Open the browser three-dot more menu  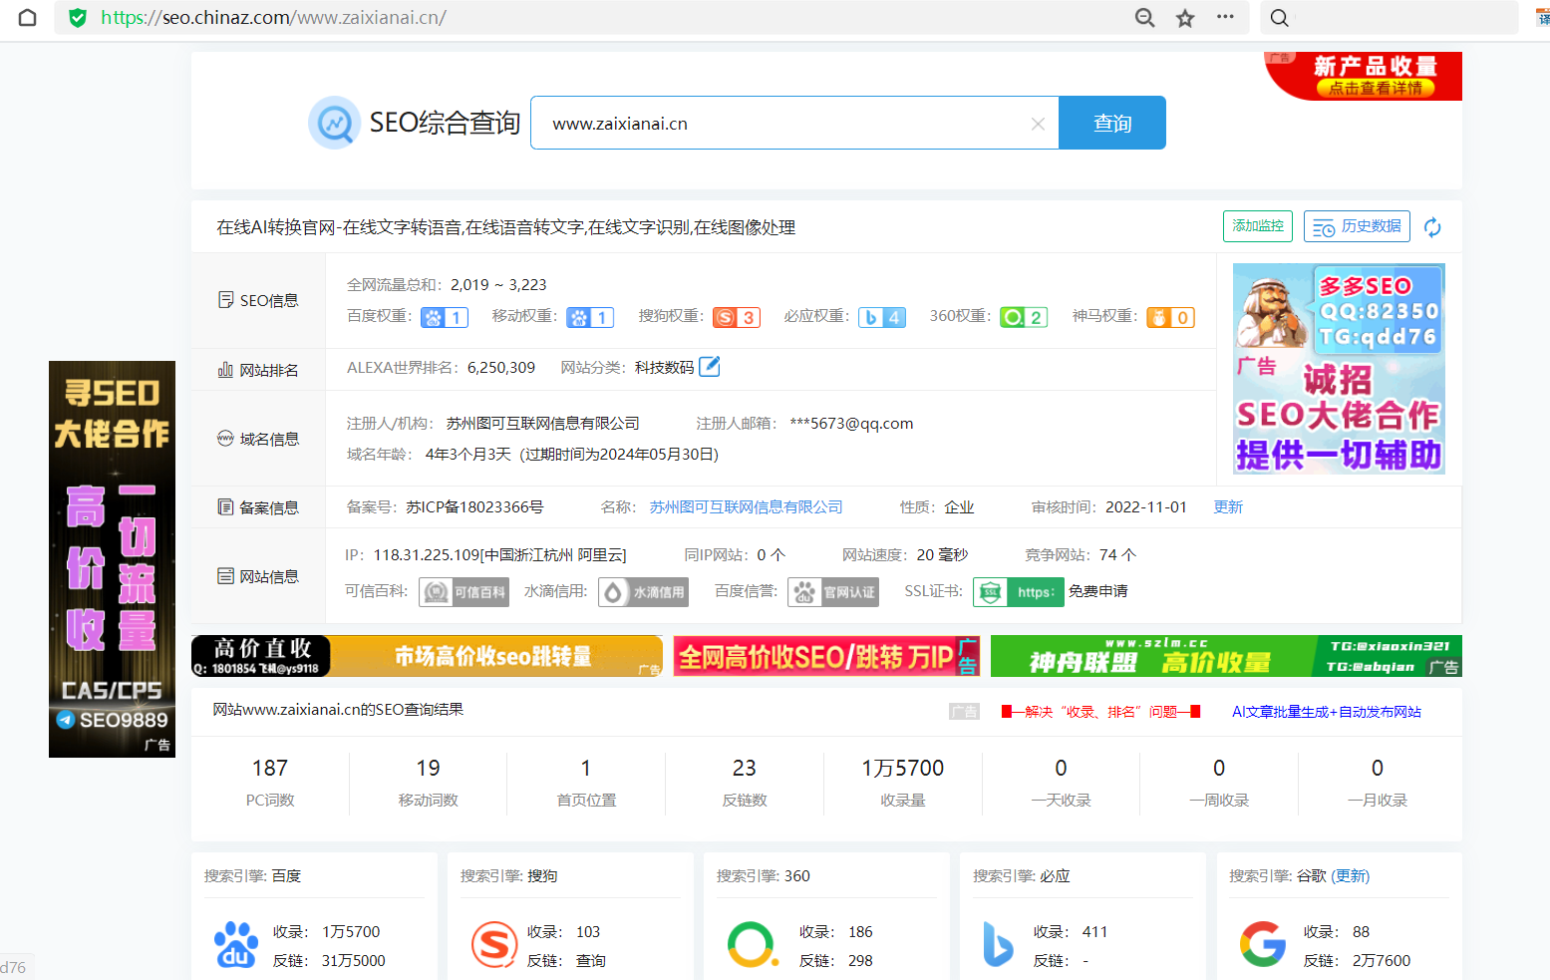pos(1225,17)
